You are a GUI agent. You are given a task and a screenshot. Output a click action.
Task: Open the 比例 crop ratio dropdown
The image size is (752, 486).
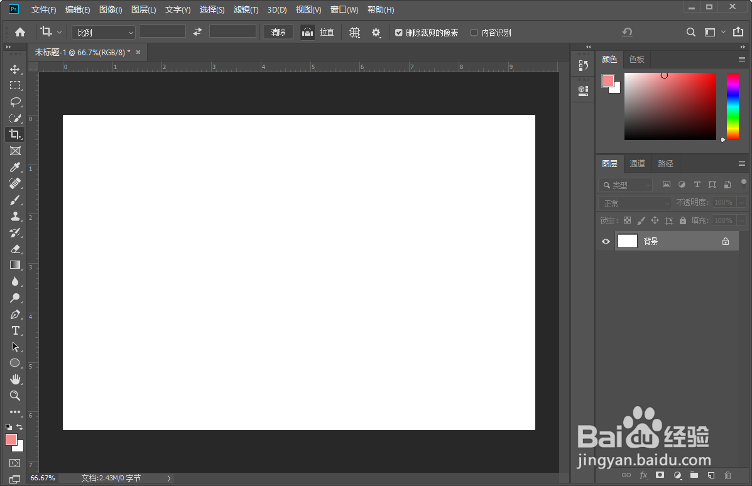[102, 32]
